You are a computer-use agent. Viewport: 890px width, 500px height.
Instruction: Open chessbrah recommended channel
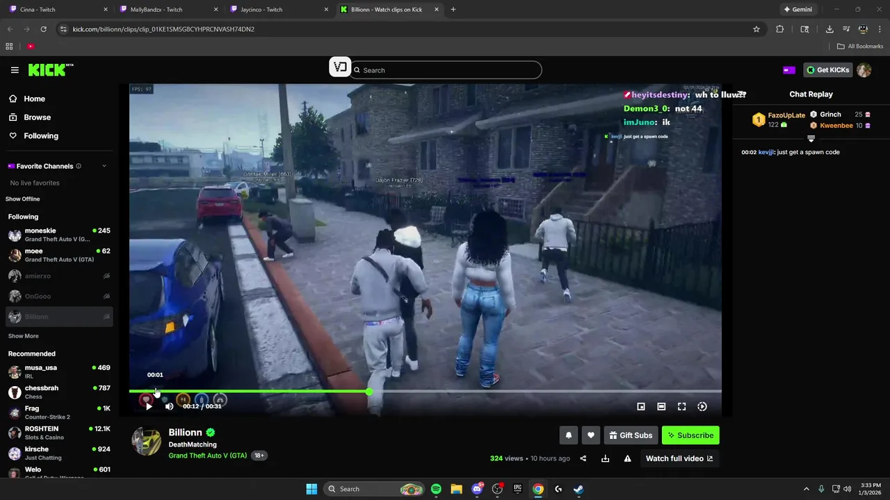click(x=59, y=392)
